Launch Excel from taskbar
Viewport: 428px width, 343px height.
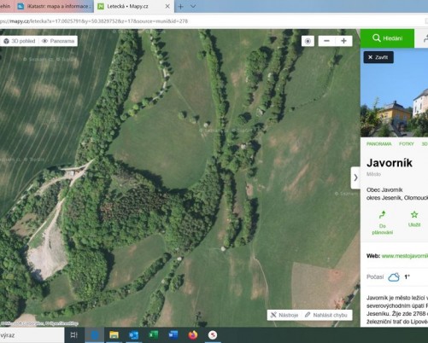click(x=154, y=335)
